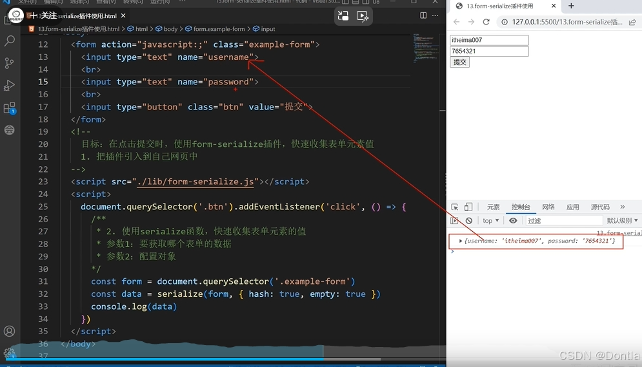Open the Source Control view
The width and height of the screenshot is (642, 367).
pos(10,63)
